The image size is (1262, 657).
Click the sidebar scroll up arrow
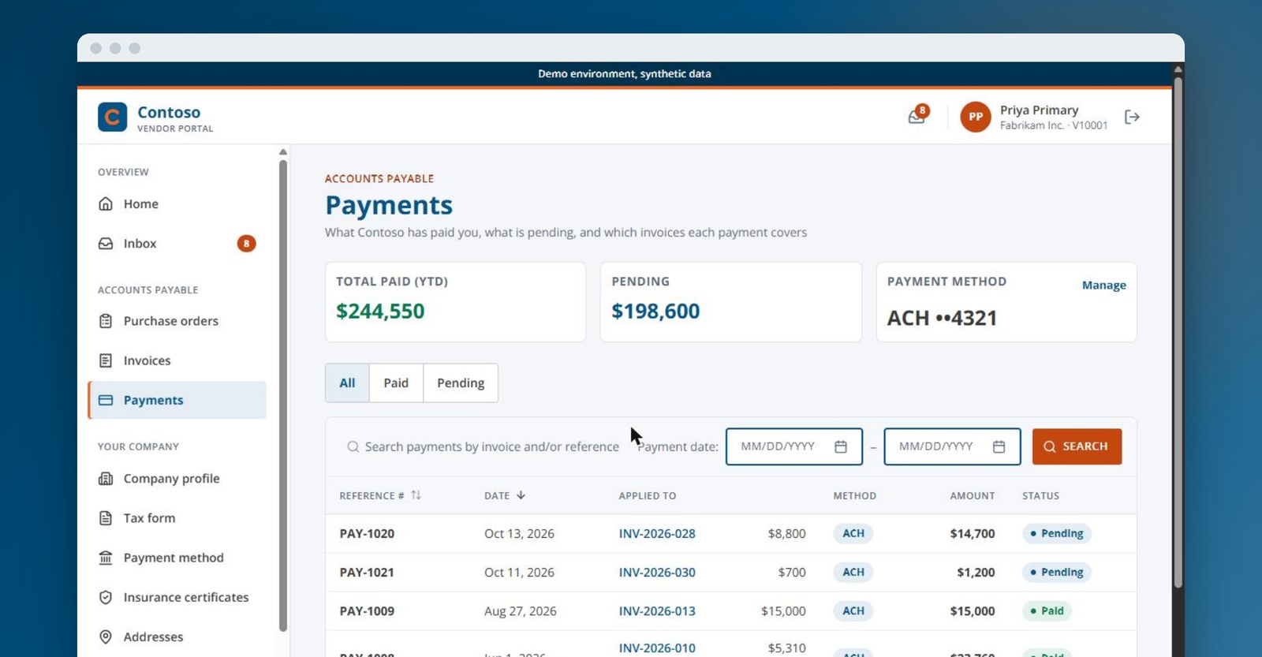coord(283,152)
